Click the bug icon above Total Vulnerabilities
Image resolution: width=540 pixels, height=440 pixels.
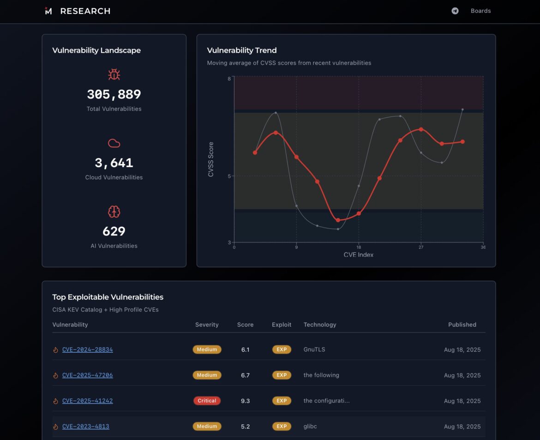coord(114,75)
